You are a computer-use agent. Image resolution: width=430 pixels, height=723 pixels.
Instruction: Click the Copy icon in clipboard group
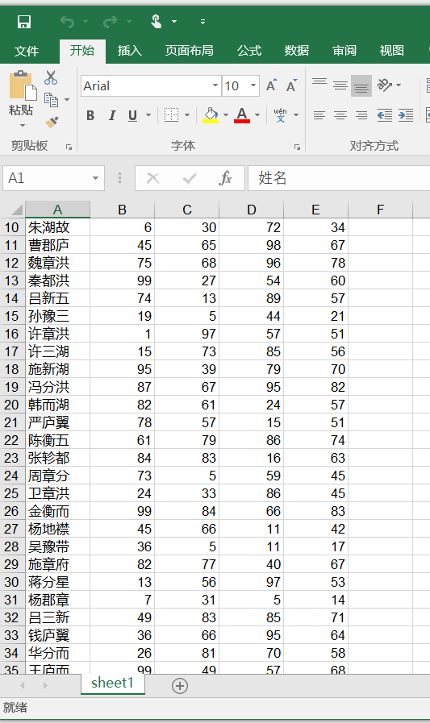tap(51, 100)
